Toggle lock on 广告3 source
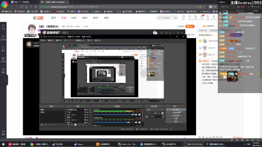The image size is (262, 147). click(x=87, y=112)
